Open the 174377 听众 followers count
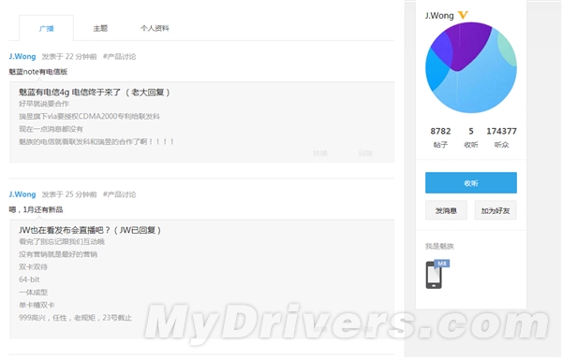562x358 pixels. click(x=501, y=137)
